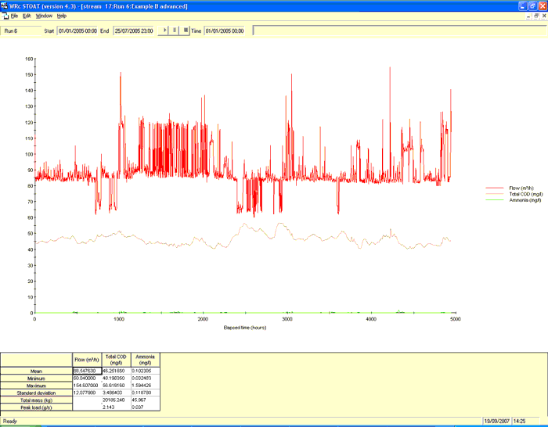Select flow standard deviation cell 12.077900
Screen dimensions: 548x427
click(87, 393)
